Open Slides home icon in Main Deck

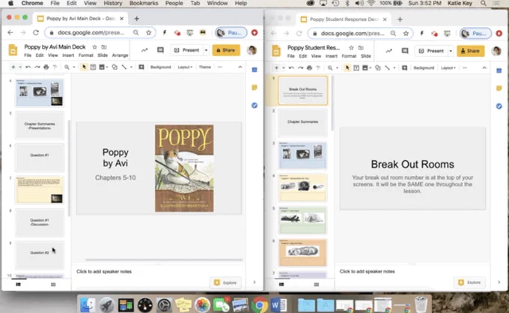[x=13, y=51]
